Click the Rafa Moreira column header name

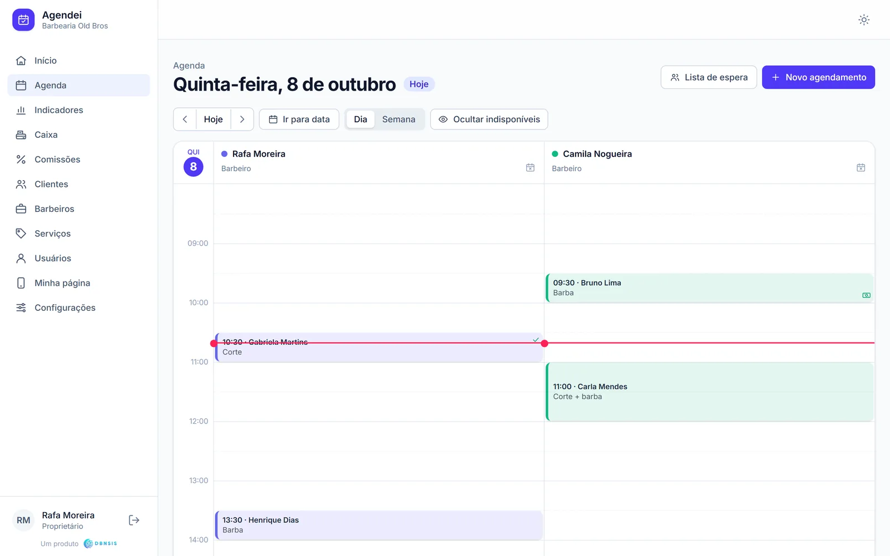click(259, 154)
